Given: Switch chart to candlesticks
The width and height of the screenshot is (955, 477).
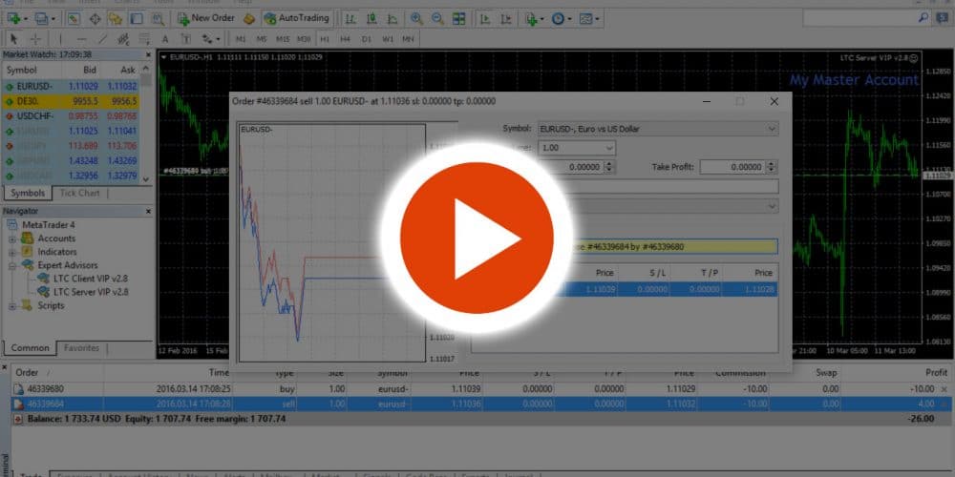Looking at the screenshot, I should 371,19.
